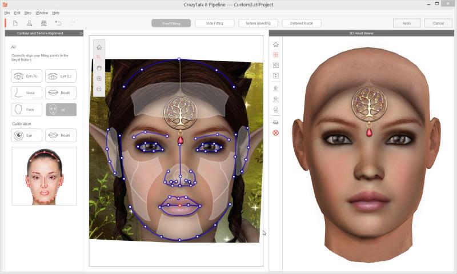Open the Step menu
The width and height of the screenshot is (457, 274).
pos(27,13)
